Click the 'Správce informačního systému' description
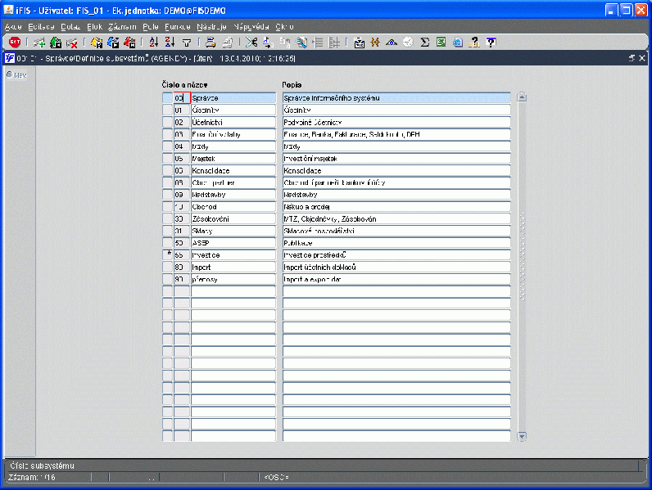The image size is (652, 490). [x=396, y=98]
